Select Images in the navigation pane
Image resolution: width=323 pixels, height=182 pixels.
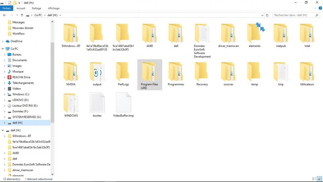17,66
